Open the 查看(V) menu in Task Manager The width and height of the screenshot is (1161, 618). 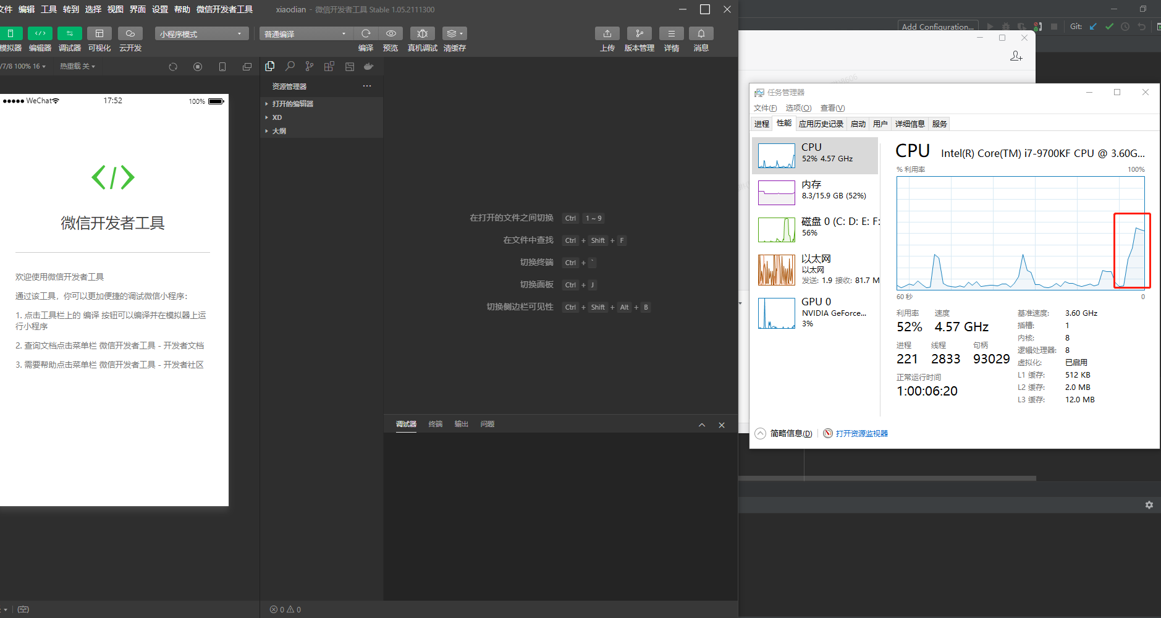pos(832,108)
